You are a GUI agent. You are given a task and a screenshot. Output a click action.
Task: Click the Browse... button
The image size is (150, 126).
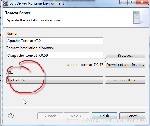(125, 56)
